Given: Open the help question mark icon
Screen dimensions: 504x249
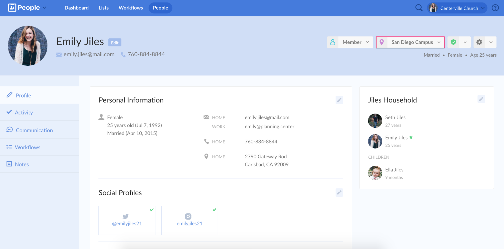Looking at the screenshot, I should (495, 8).
